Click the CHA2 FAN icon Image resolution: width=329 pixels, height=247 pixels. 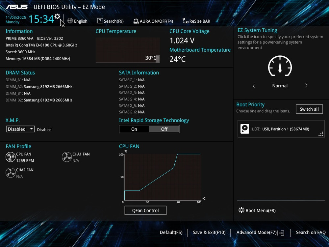click(11, 173)
